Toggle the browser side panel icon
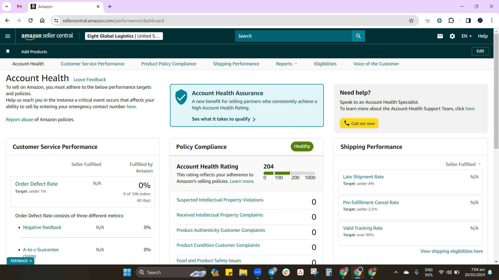Viewport: 499px width, 280px height. pos(468,20)
